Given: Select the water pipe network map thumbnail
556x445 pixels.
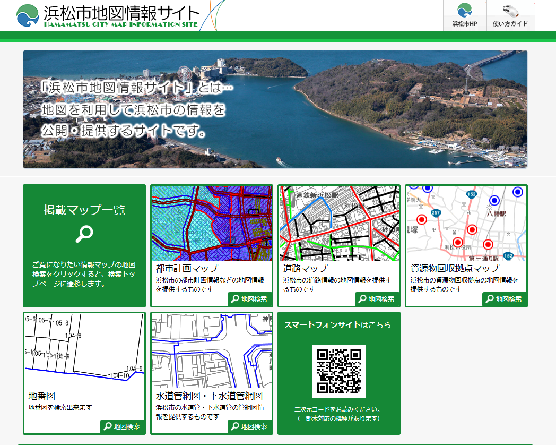Looking at the screenshot, I should tap(212, 350).
